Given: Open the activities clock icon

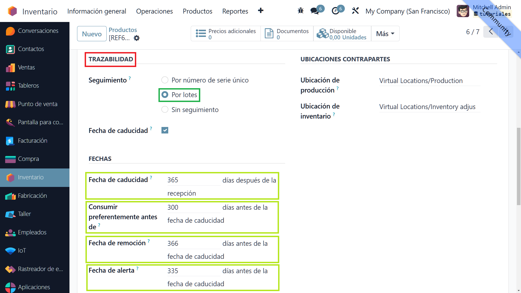Looking at the screenshot, I should [336, 11].
